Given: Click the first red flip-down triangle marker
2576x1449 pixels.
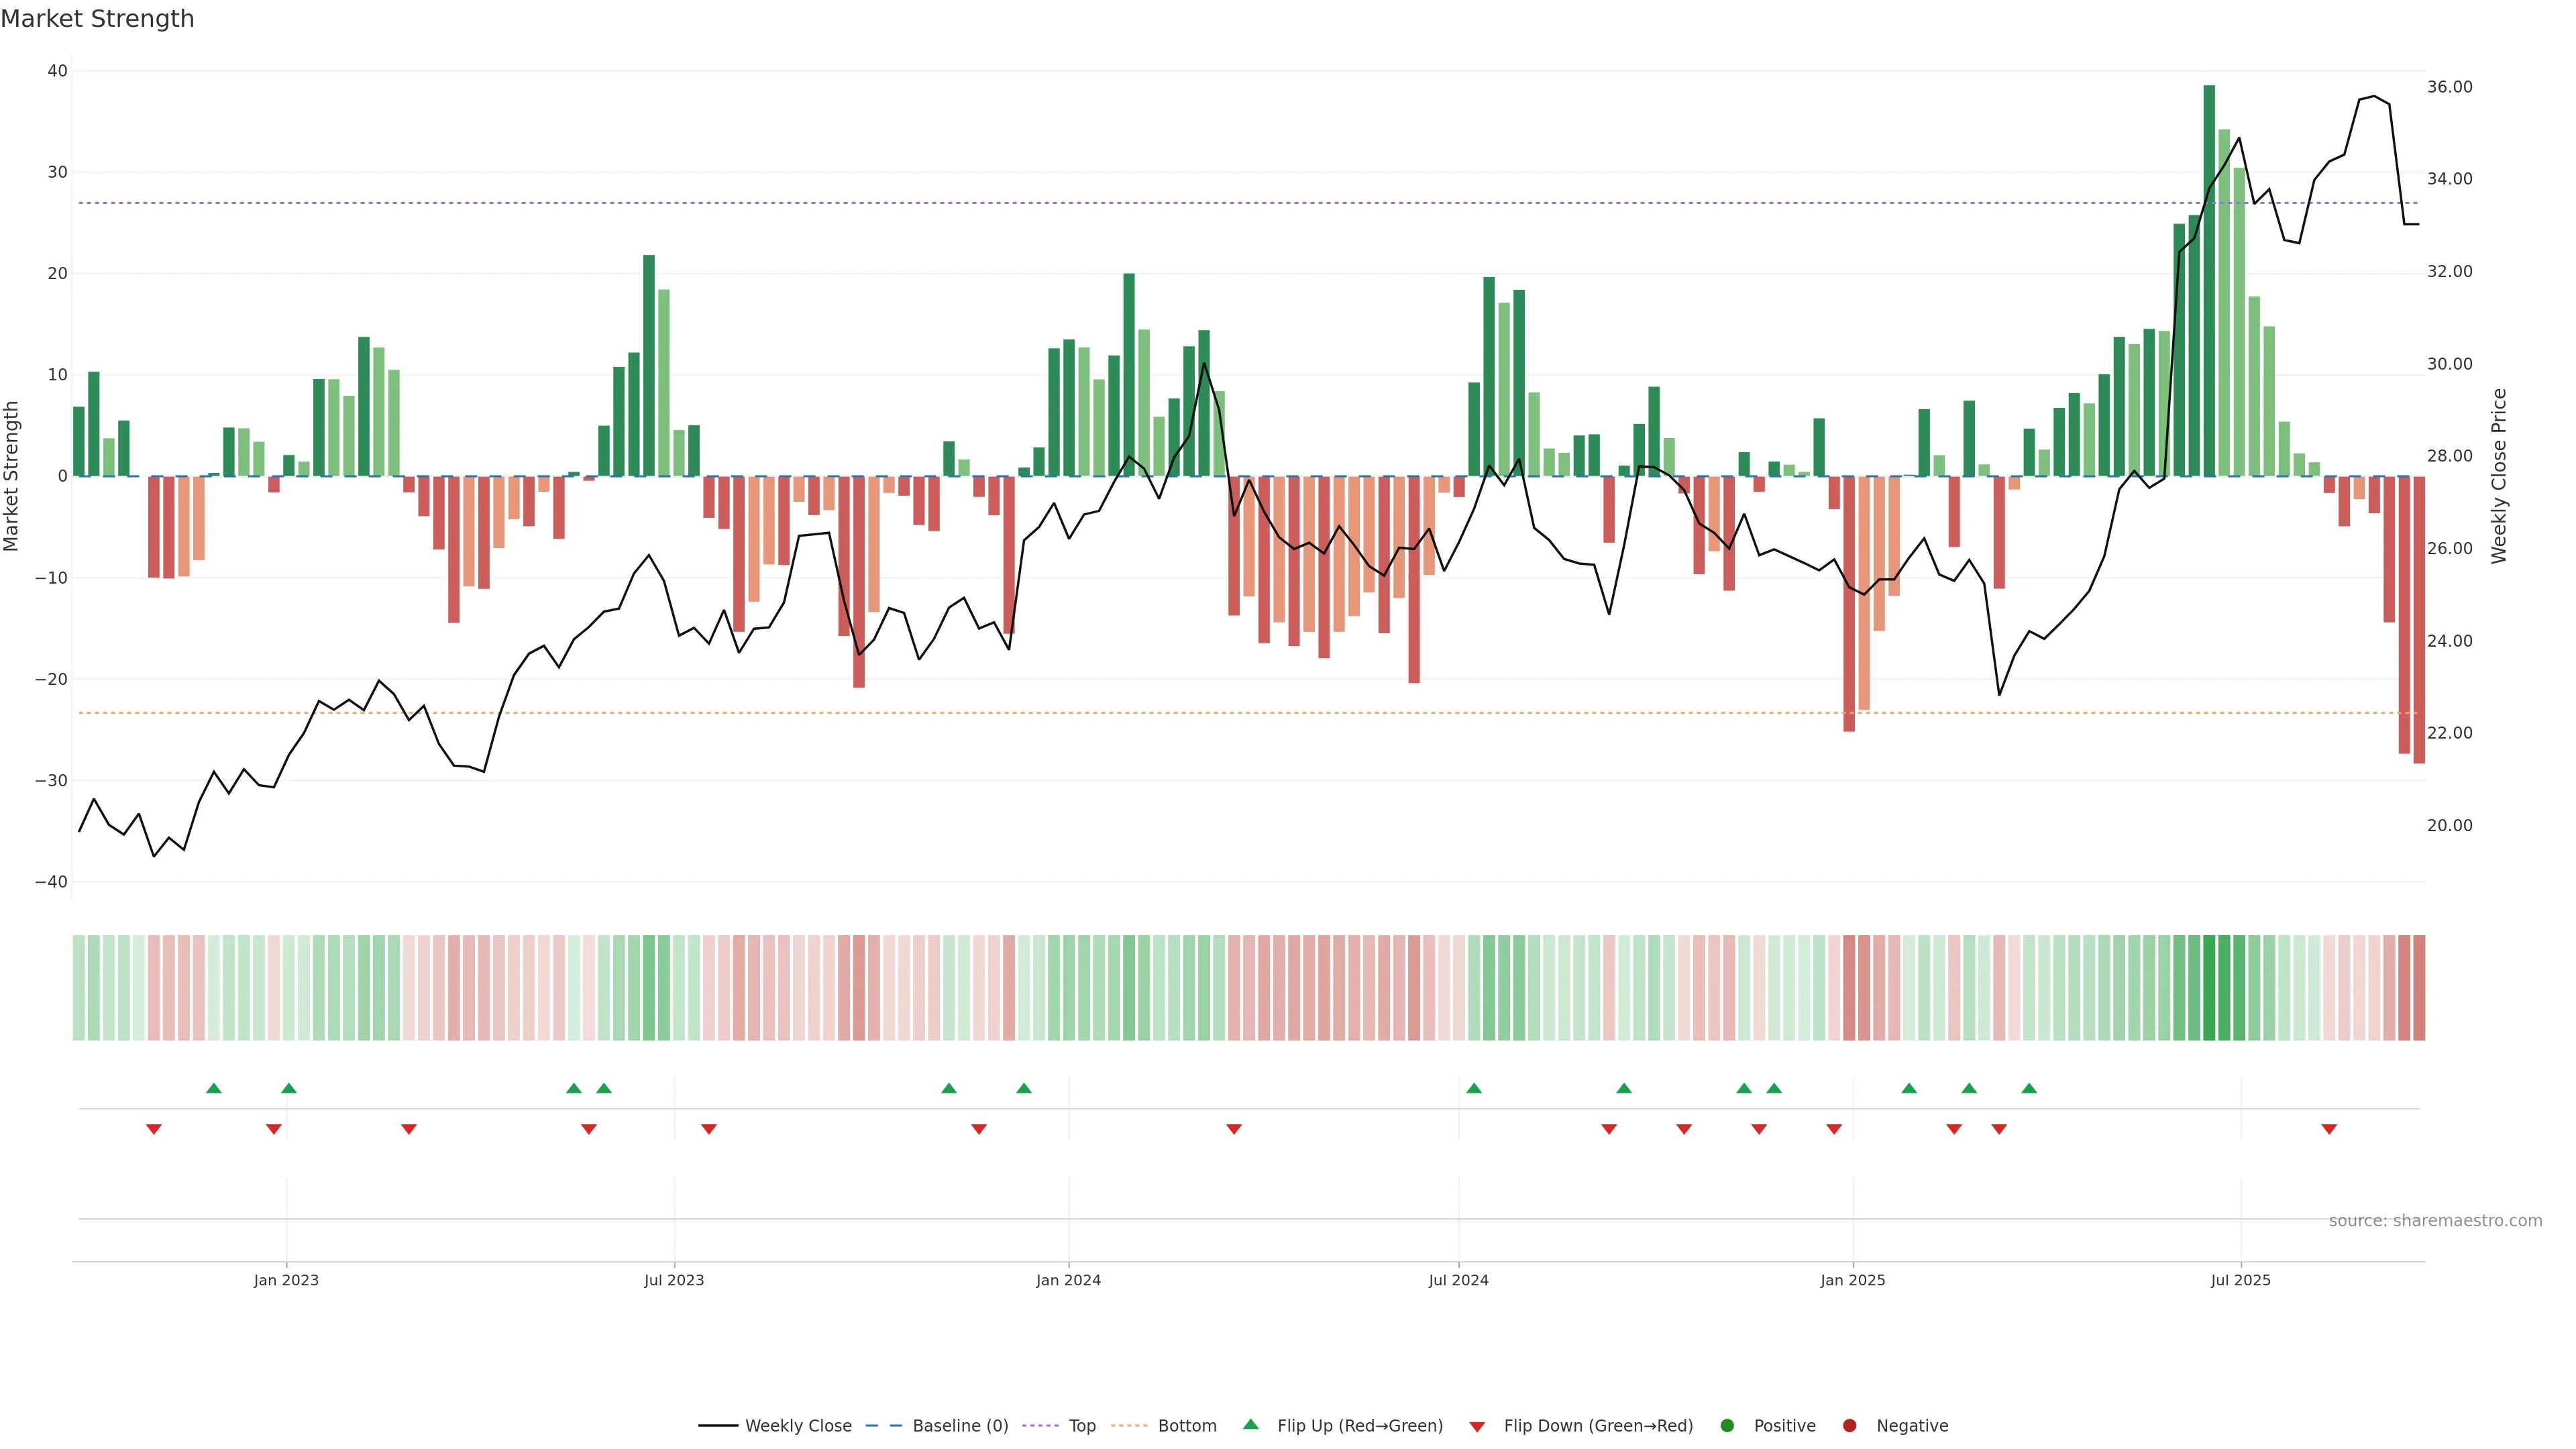Looking at the screenshot, I should click(x=154, y=1129).
